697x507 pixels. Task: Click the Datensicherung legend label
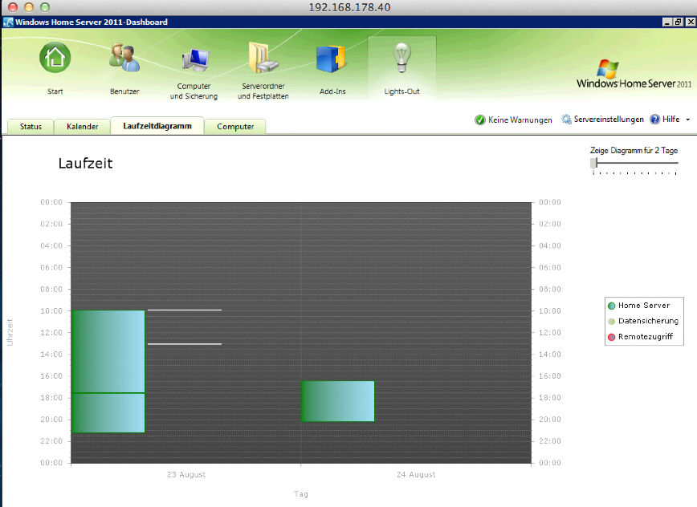tap(648, 321)
